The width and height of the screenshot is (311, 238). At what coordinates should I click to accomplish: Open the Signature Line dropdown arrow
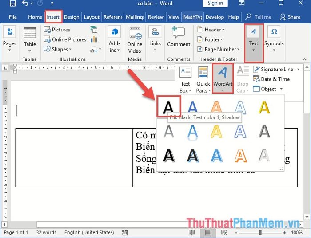click(298, 69)
